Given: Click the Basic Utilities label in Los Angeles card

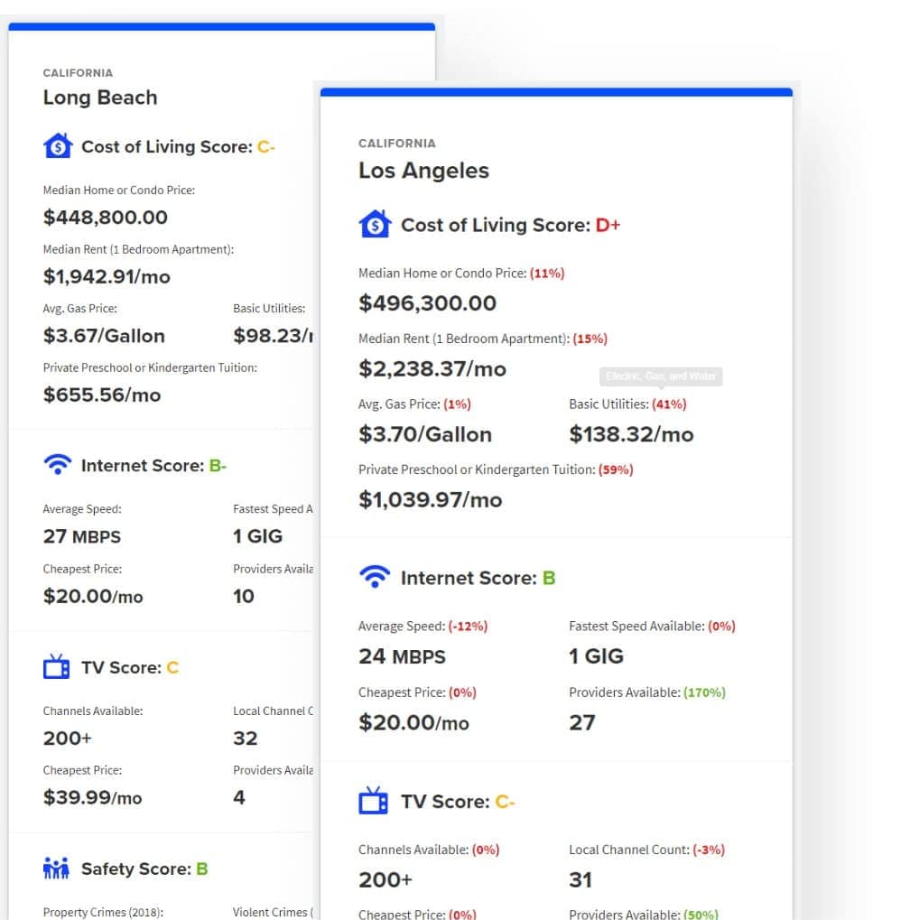Looking at the screenshot, I should click(x=608, y=404).
